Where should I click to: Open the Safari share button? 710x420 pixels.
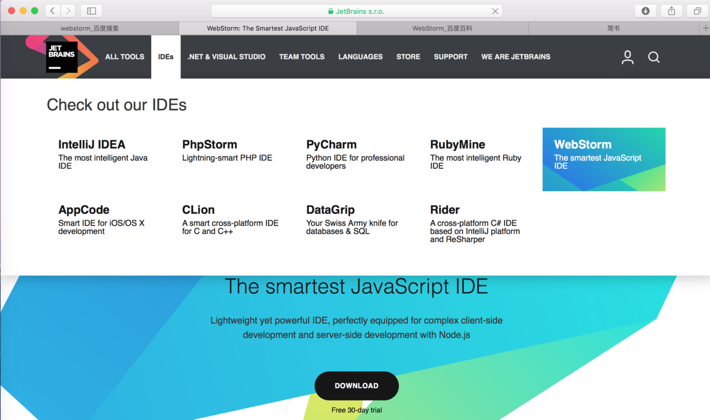pyautogui.click(x=672, y=11)
